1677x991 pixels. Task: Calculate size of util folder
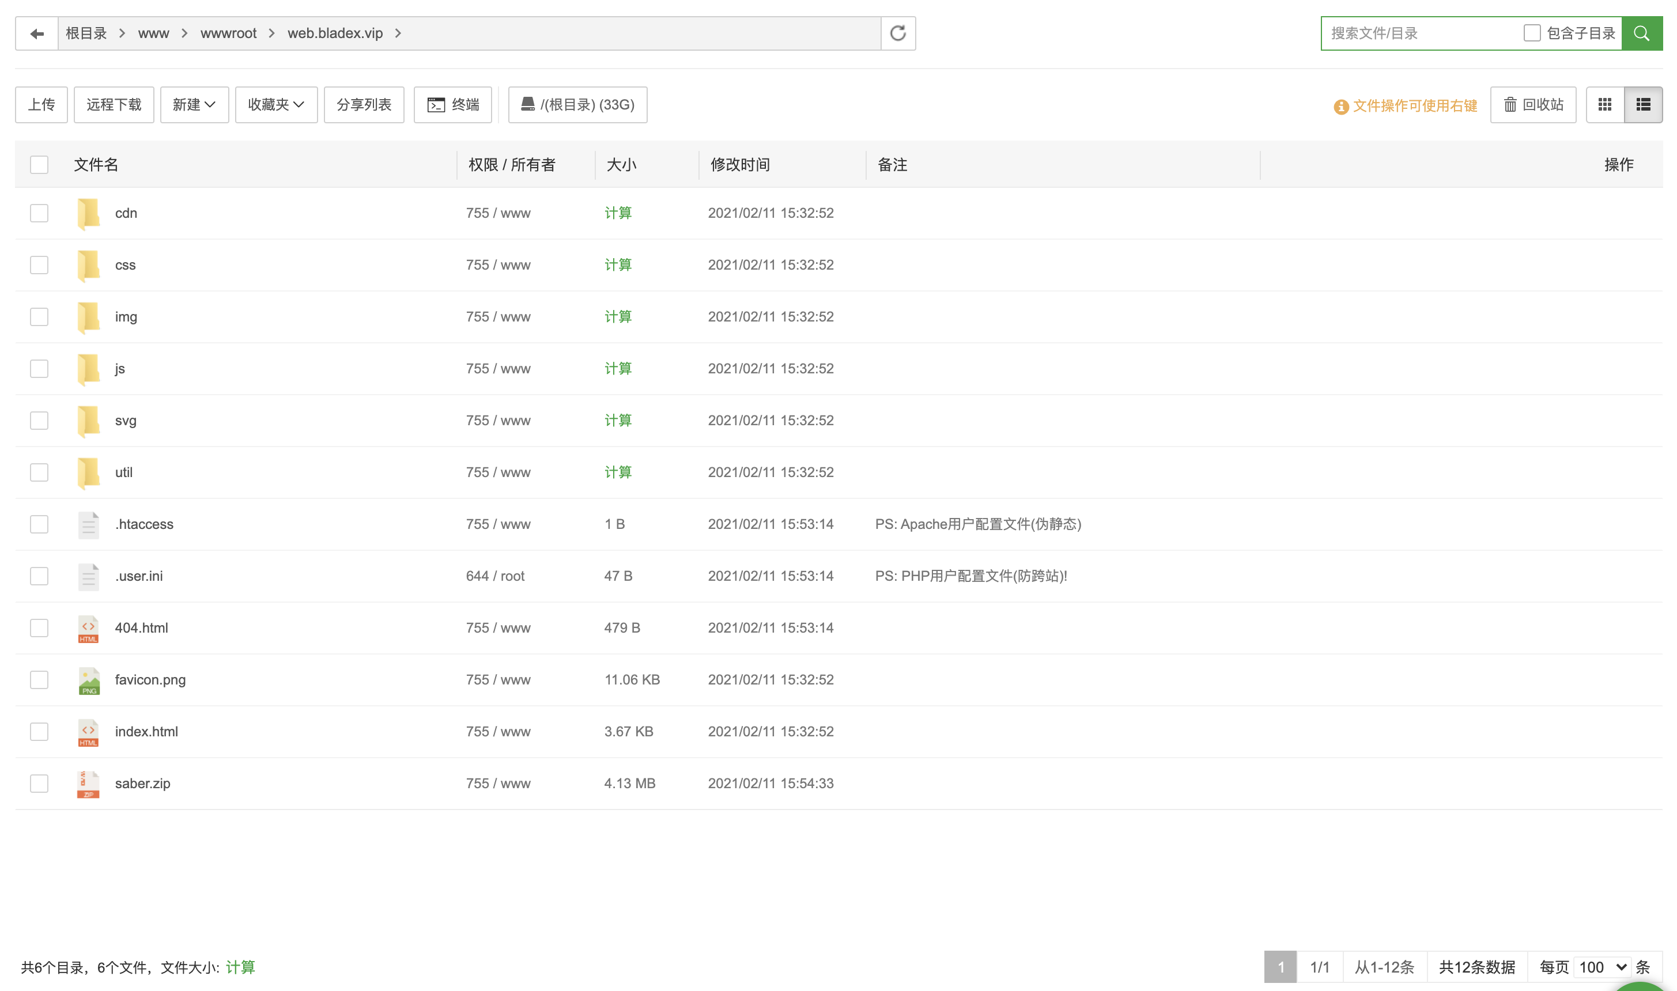pos(618,472)
